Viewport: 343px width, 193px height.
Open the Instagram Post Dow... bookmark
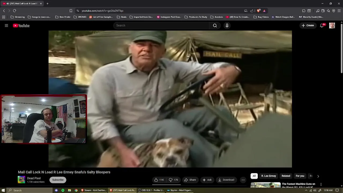(169, 17)
